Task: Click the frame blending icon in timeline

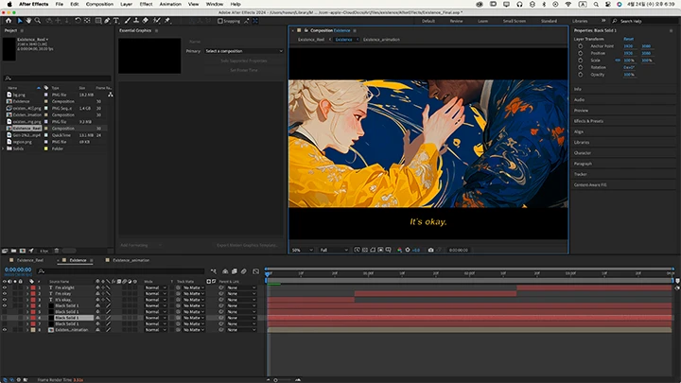Action: 235,271
